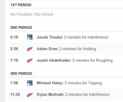This screenshot has width=123, height=102.
Task: Open Micheal Haley player name
Action: [50, 83]
